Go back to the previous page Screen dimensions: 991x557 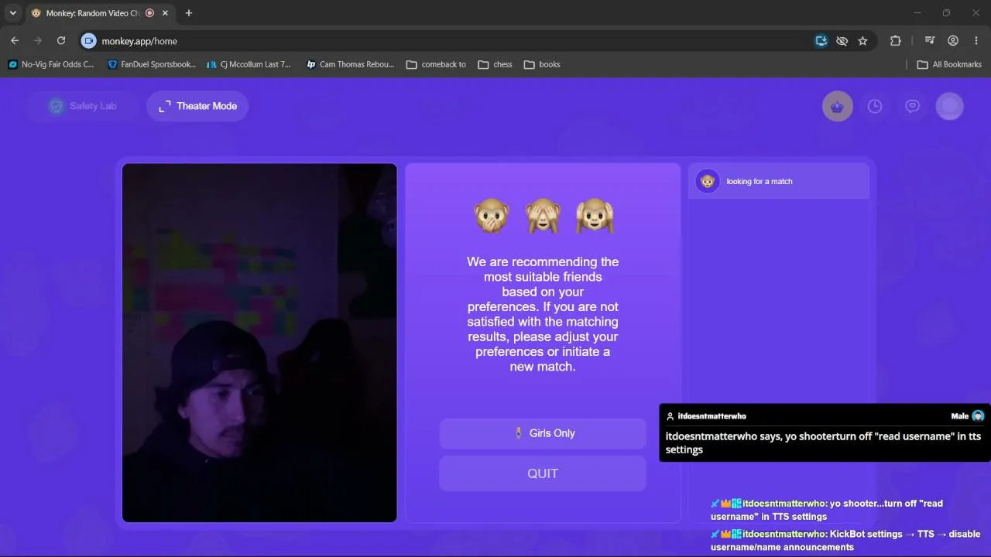[15, 41]
